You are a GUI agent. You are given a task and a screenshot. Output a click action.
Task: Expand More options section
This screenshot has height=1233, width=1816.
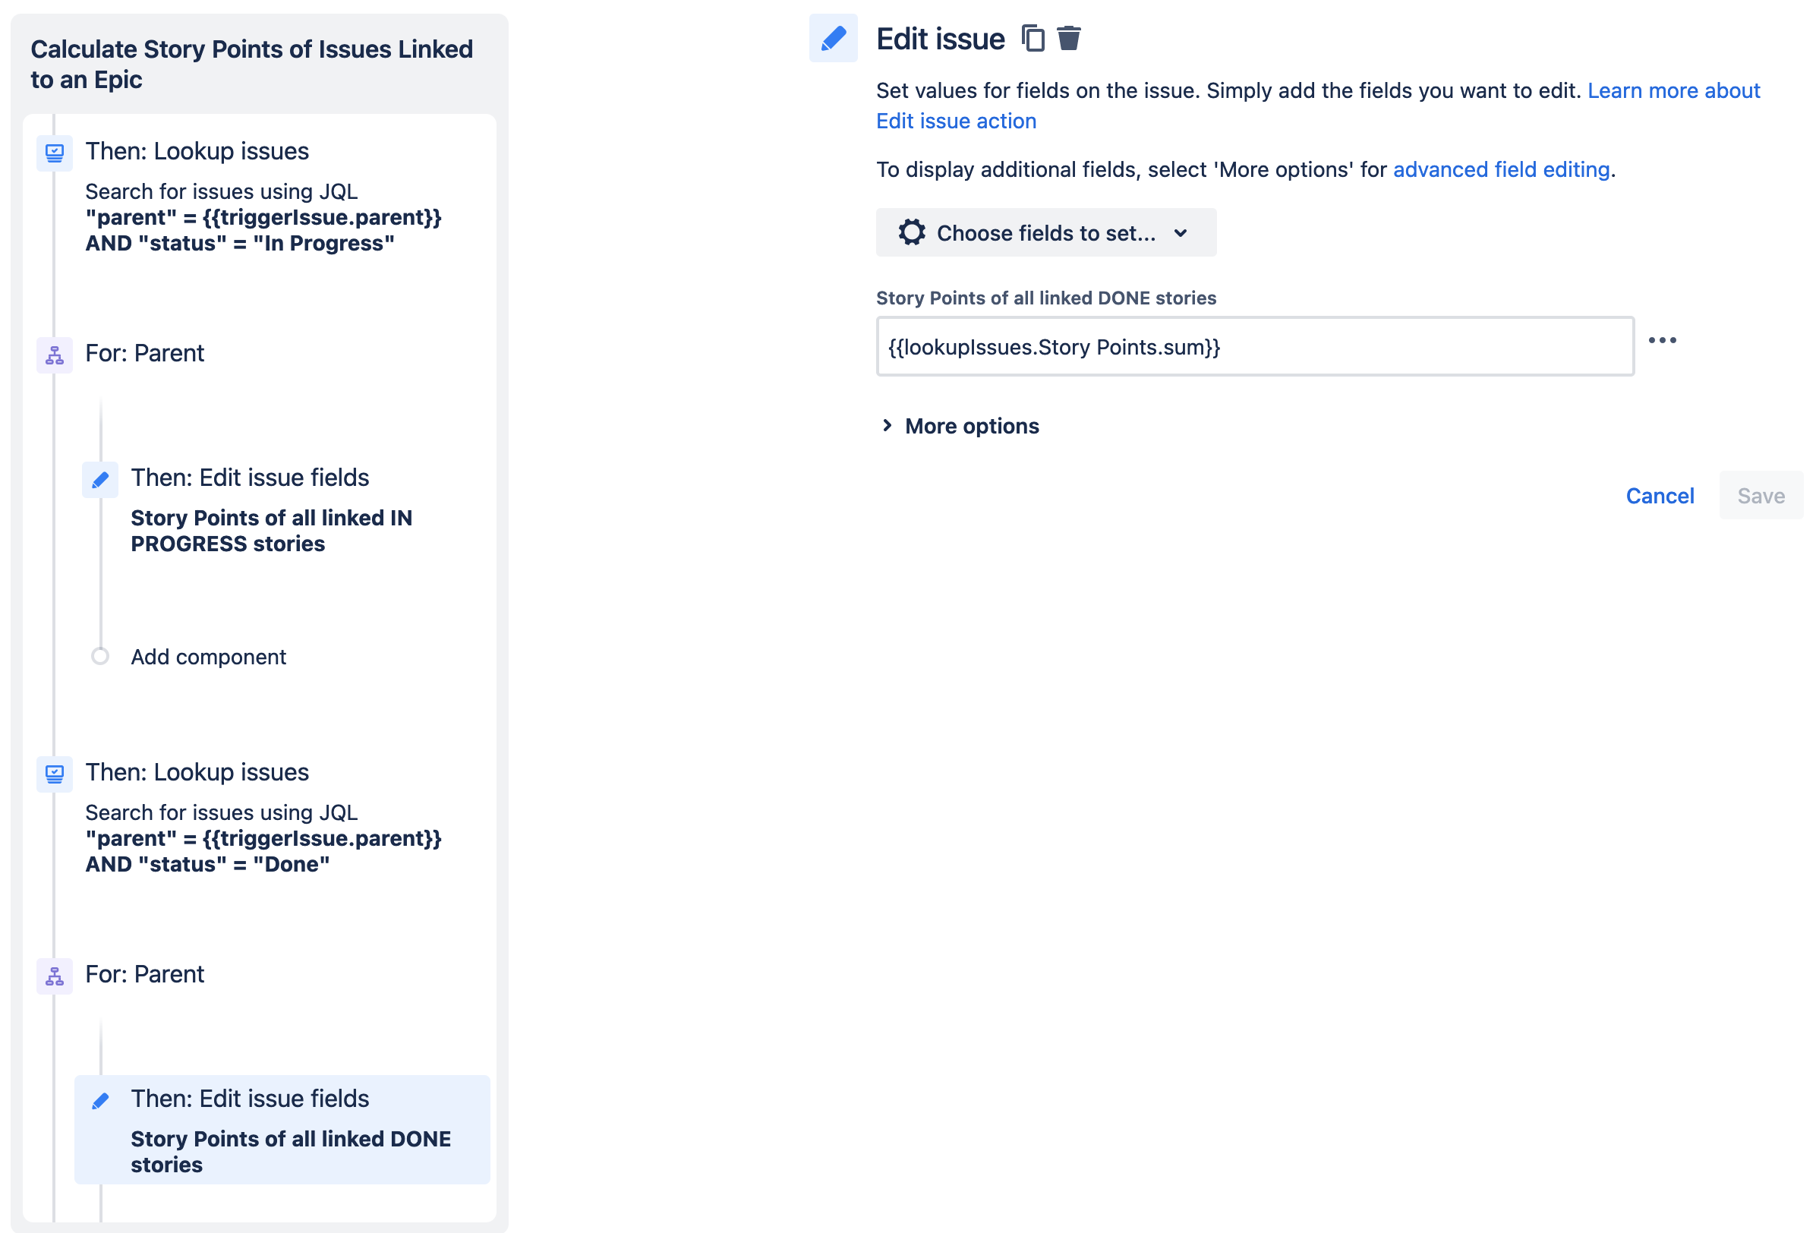(x=971, y=426)
